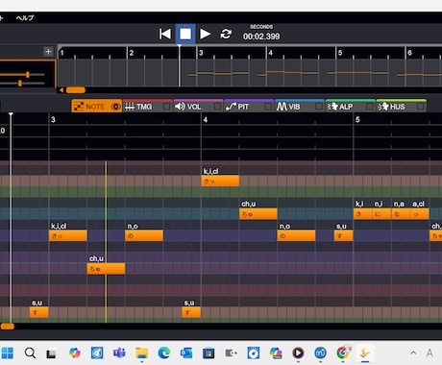The width and height of the screenshot is (442, 365).
Task: Show hidden system tray icons
Action: (x=413, y=353)
